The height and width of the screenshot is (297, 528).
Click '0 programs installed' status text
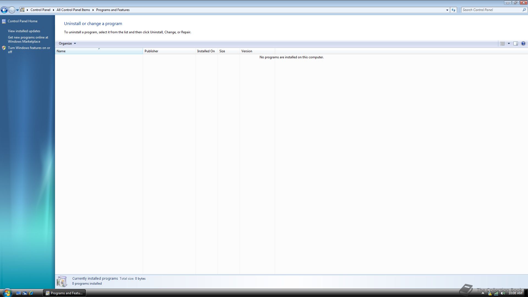(87, 284)
